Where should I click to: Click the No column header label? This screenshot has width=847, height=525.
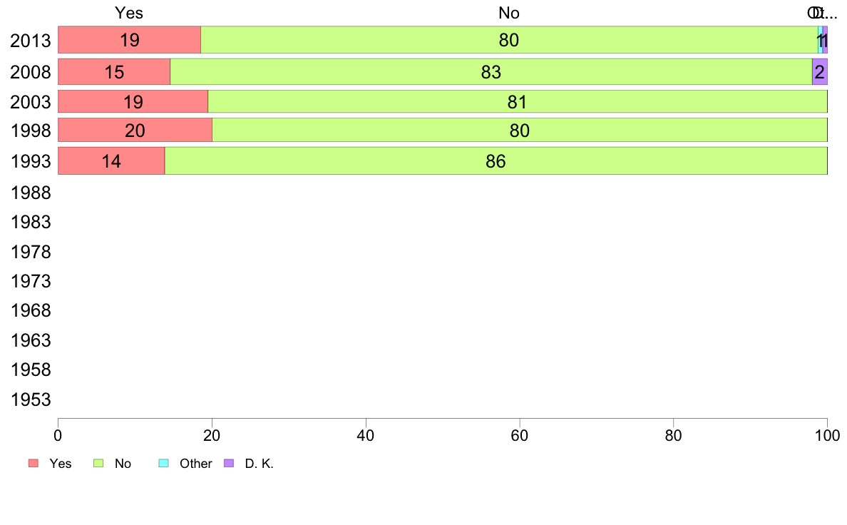click(509, 13)
